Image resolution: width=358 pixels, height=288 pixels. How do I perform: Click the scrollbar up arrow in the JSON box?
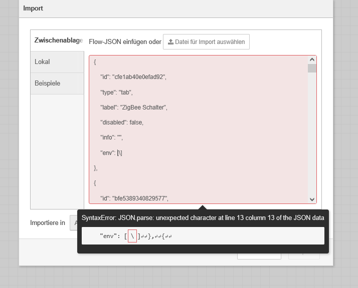pos(312,59)
